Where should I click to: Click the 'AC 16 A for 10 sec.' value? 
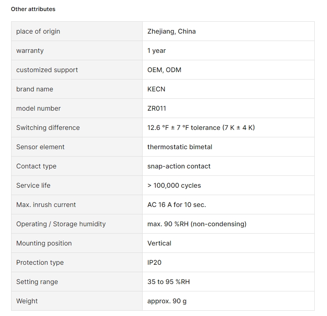pos(177,205)
